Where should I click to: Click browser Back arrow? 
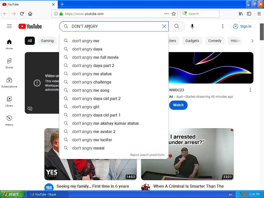point(5,14)
